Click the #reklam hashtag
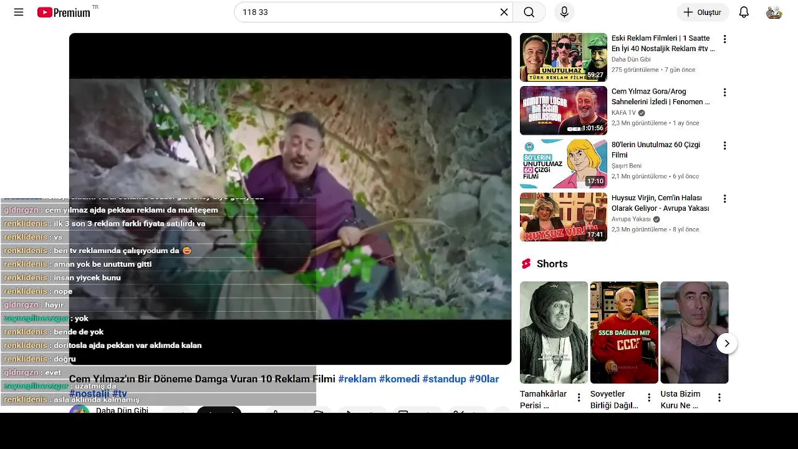This screenshot has height=449, width=798. (x=357, y=379)
